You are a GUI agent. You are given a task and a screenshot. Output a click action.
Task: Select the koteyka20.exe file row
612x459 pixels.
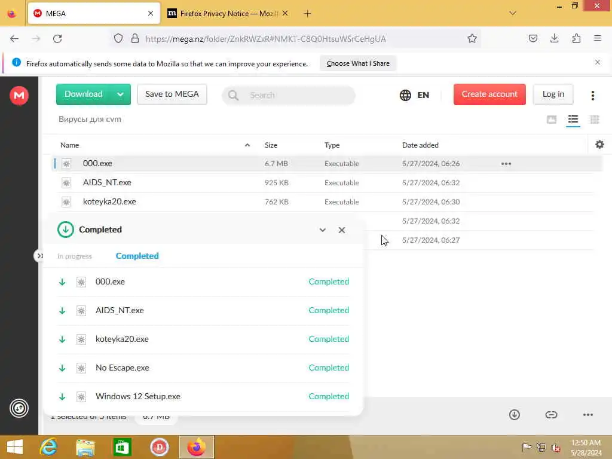(x=327, y=202)
